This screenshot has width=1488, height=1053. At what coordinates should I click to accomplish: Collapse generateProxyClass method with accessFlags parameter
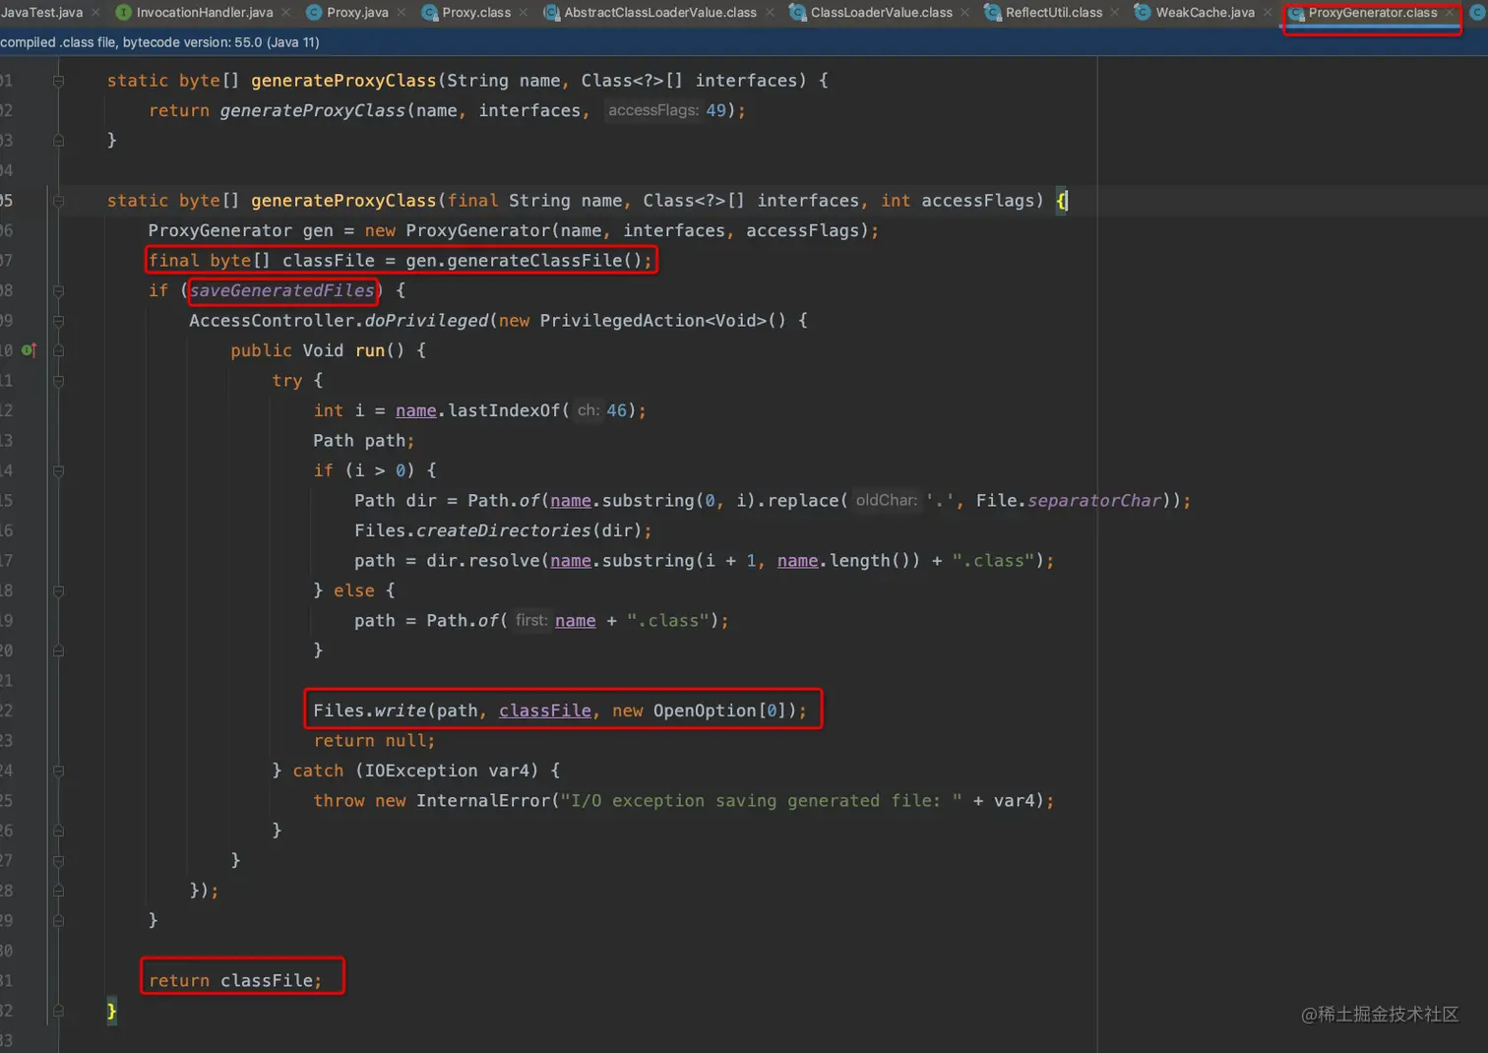(x=58, y=201)
